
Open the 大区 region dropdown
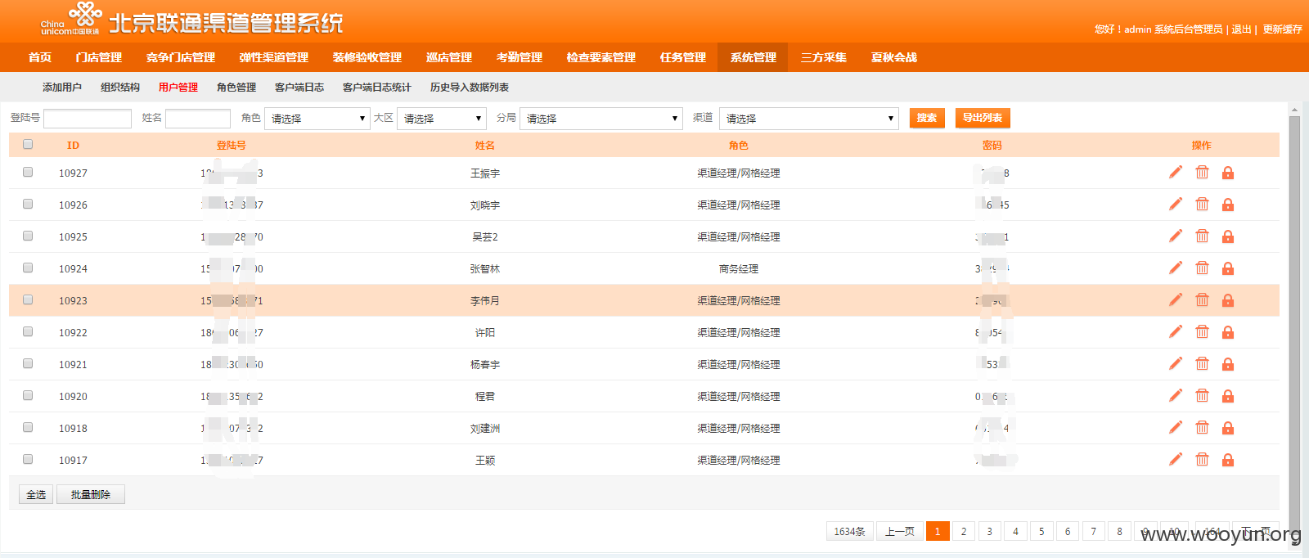[442, 119]
